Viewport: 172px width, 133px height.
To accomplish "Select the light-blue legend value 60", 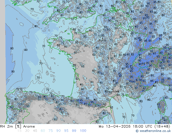I will click(x=43, y=131).
